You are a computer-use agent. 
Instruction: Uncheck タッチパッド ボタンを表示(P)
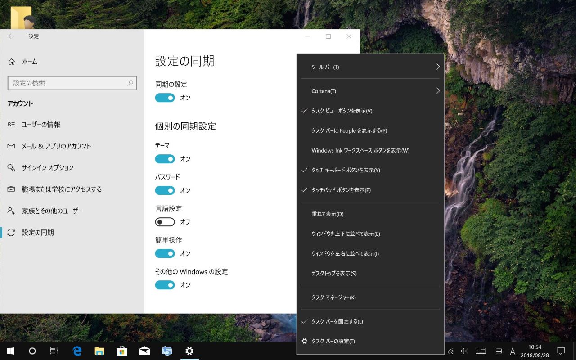pyautogui.click(x=370, y=190)
